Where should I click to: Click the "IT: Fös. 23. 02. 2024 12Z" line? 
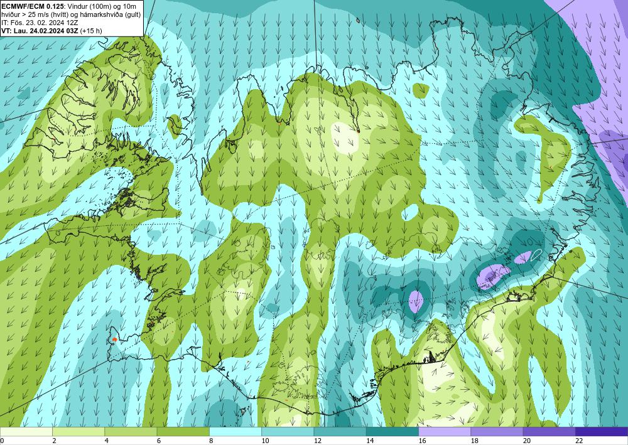pos(39,23)
